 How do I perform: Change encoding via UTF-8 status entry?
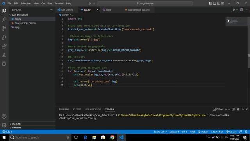pyautogui.click(x=184, y=132)
